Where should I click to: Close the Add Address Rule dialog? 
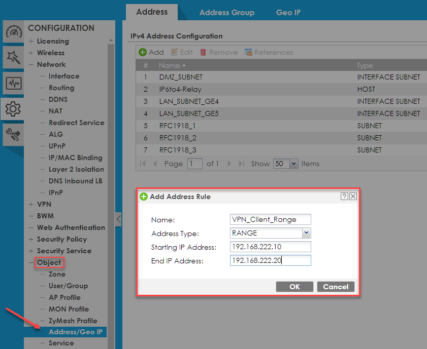[x=353, y=197]
